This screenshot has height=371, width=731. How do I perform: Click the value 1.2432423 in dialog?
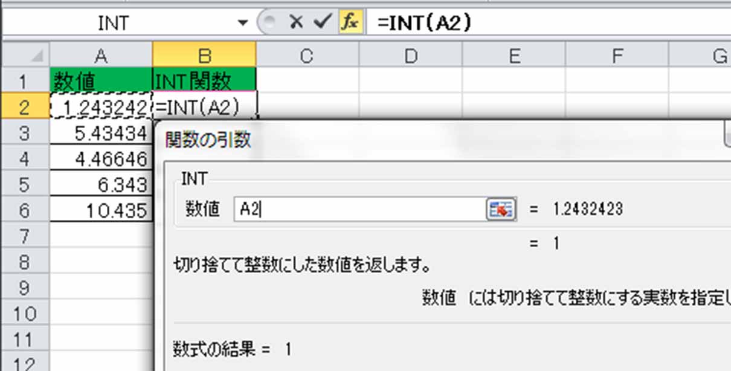pyautogui.click(x=587, y=209)
